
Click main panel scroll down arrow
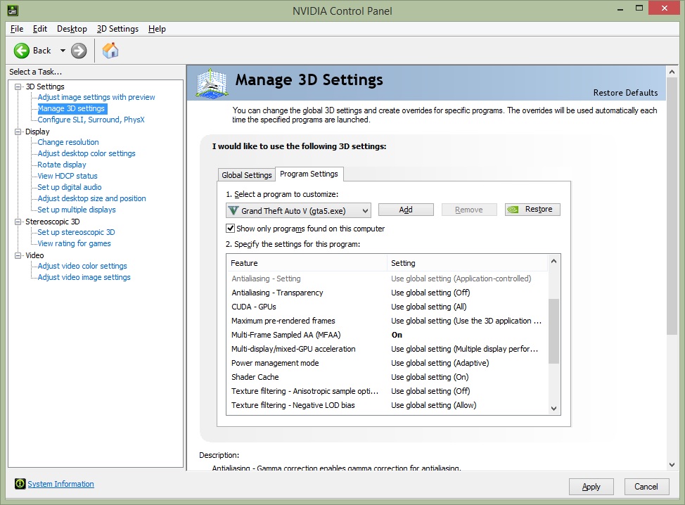tap(672, 465)
